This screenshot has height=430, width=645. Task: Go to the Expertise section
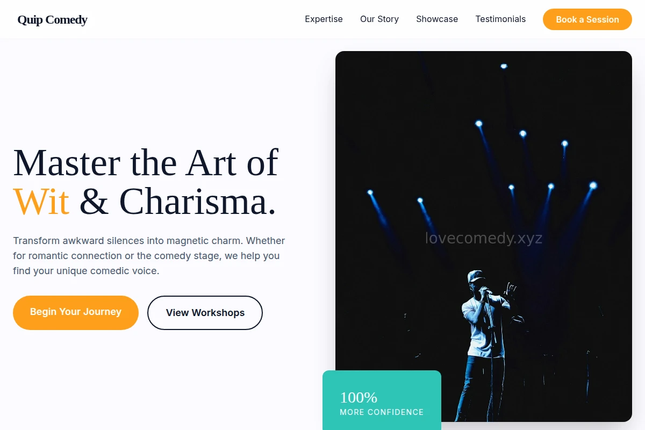click(324, 19)
